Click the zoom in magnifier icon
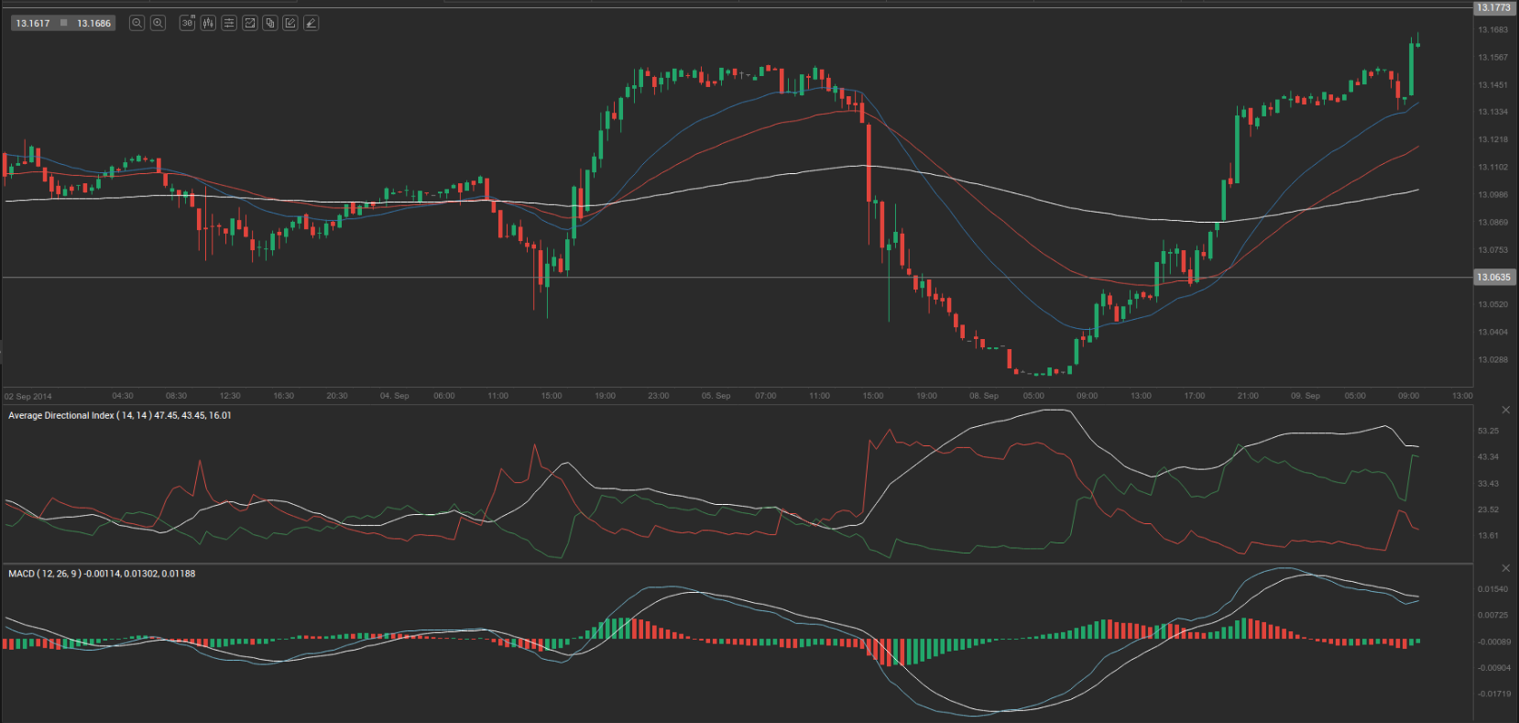The width and height of the screenshot is (1519, 723). pos(158,23)
